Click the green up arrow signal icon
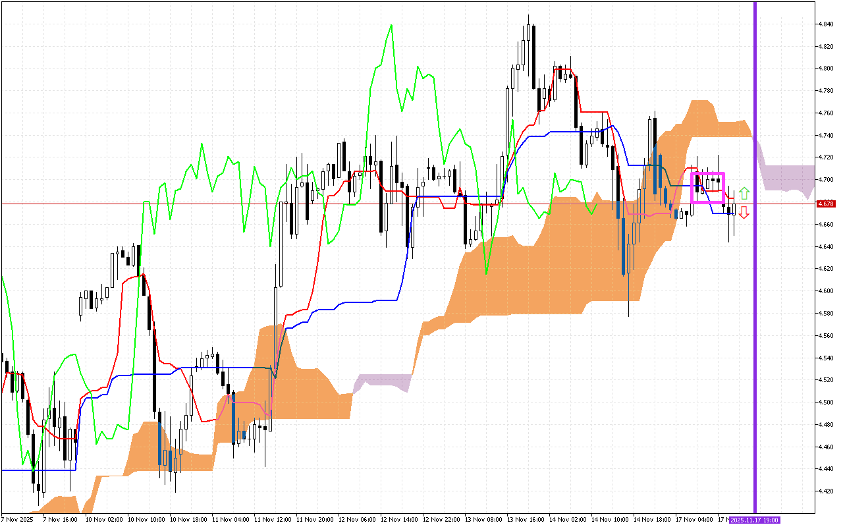The height and width of the screenshot is (527, 843). click(x=744, y=194)
